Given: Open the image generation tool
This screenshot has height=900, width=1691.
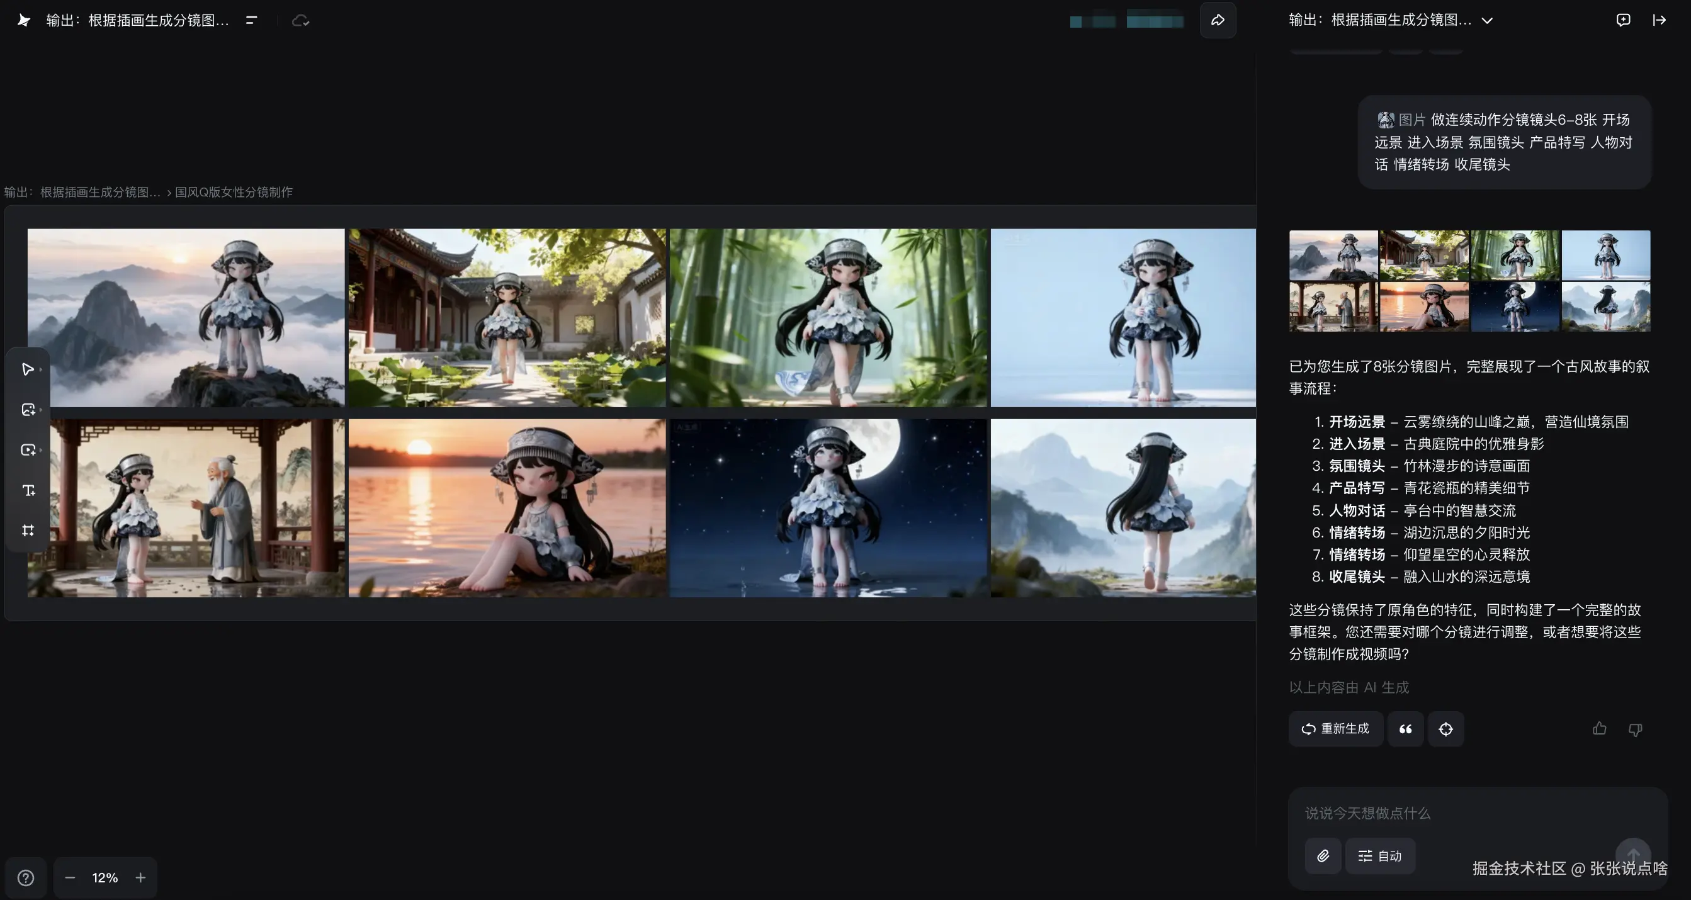Looking at the screenshot, I should (28, 410).
